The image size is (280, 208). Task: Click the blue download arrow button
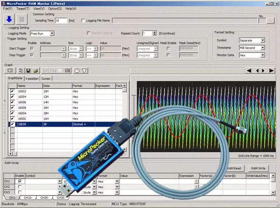click(9, 19)
